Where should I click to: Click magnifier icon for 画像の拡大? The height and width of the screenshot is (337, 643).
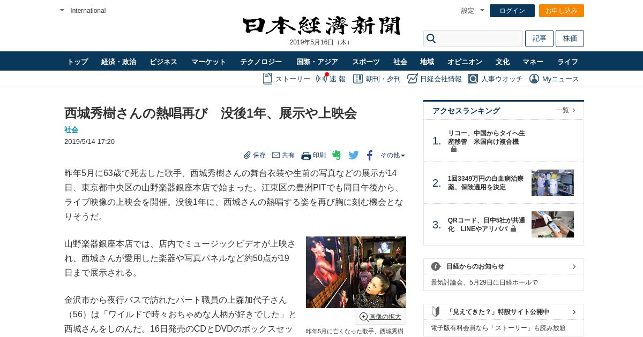tap(363, 317)
